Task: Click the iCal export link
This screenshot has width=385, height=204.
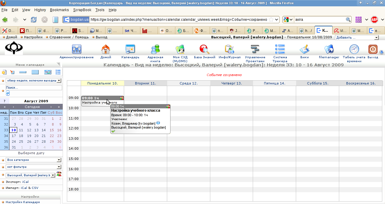Action: 25,182
